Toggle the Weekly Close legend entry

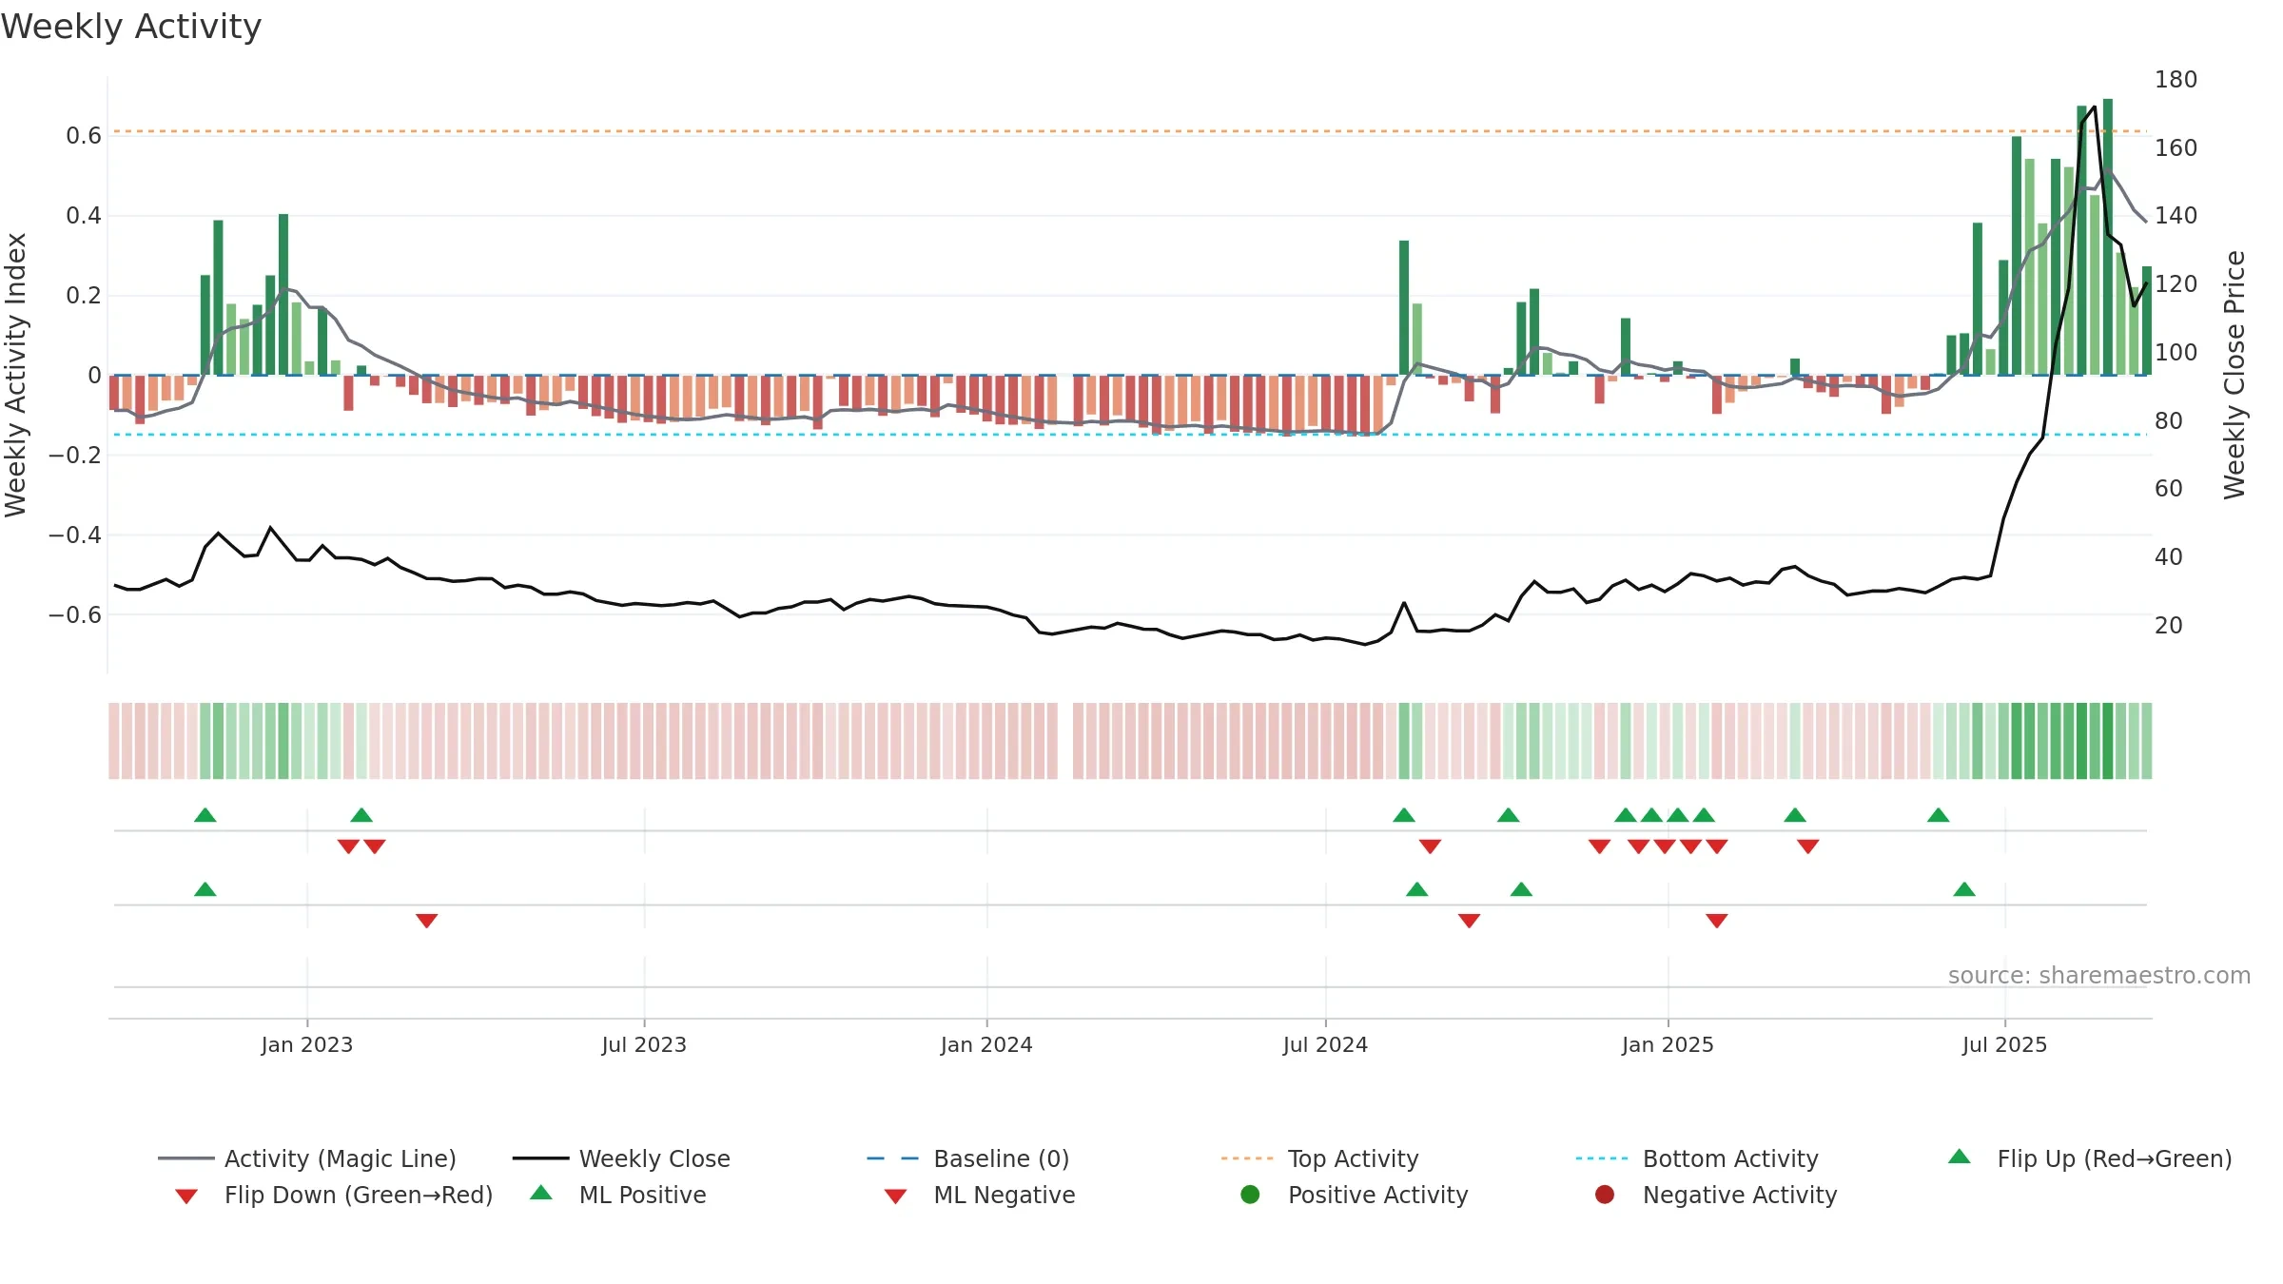point(621,1158)
